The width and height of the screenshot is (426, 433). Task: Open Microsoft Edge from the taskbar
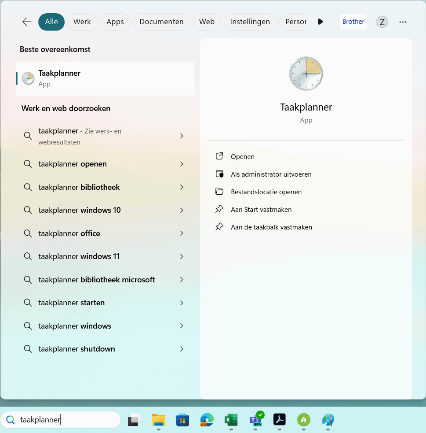pyautogui.click(x=207, y=420)
